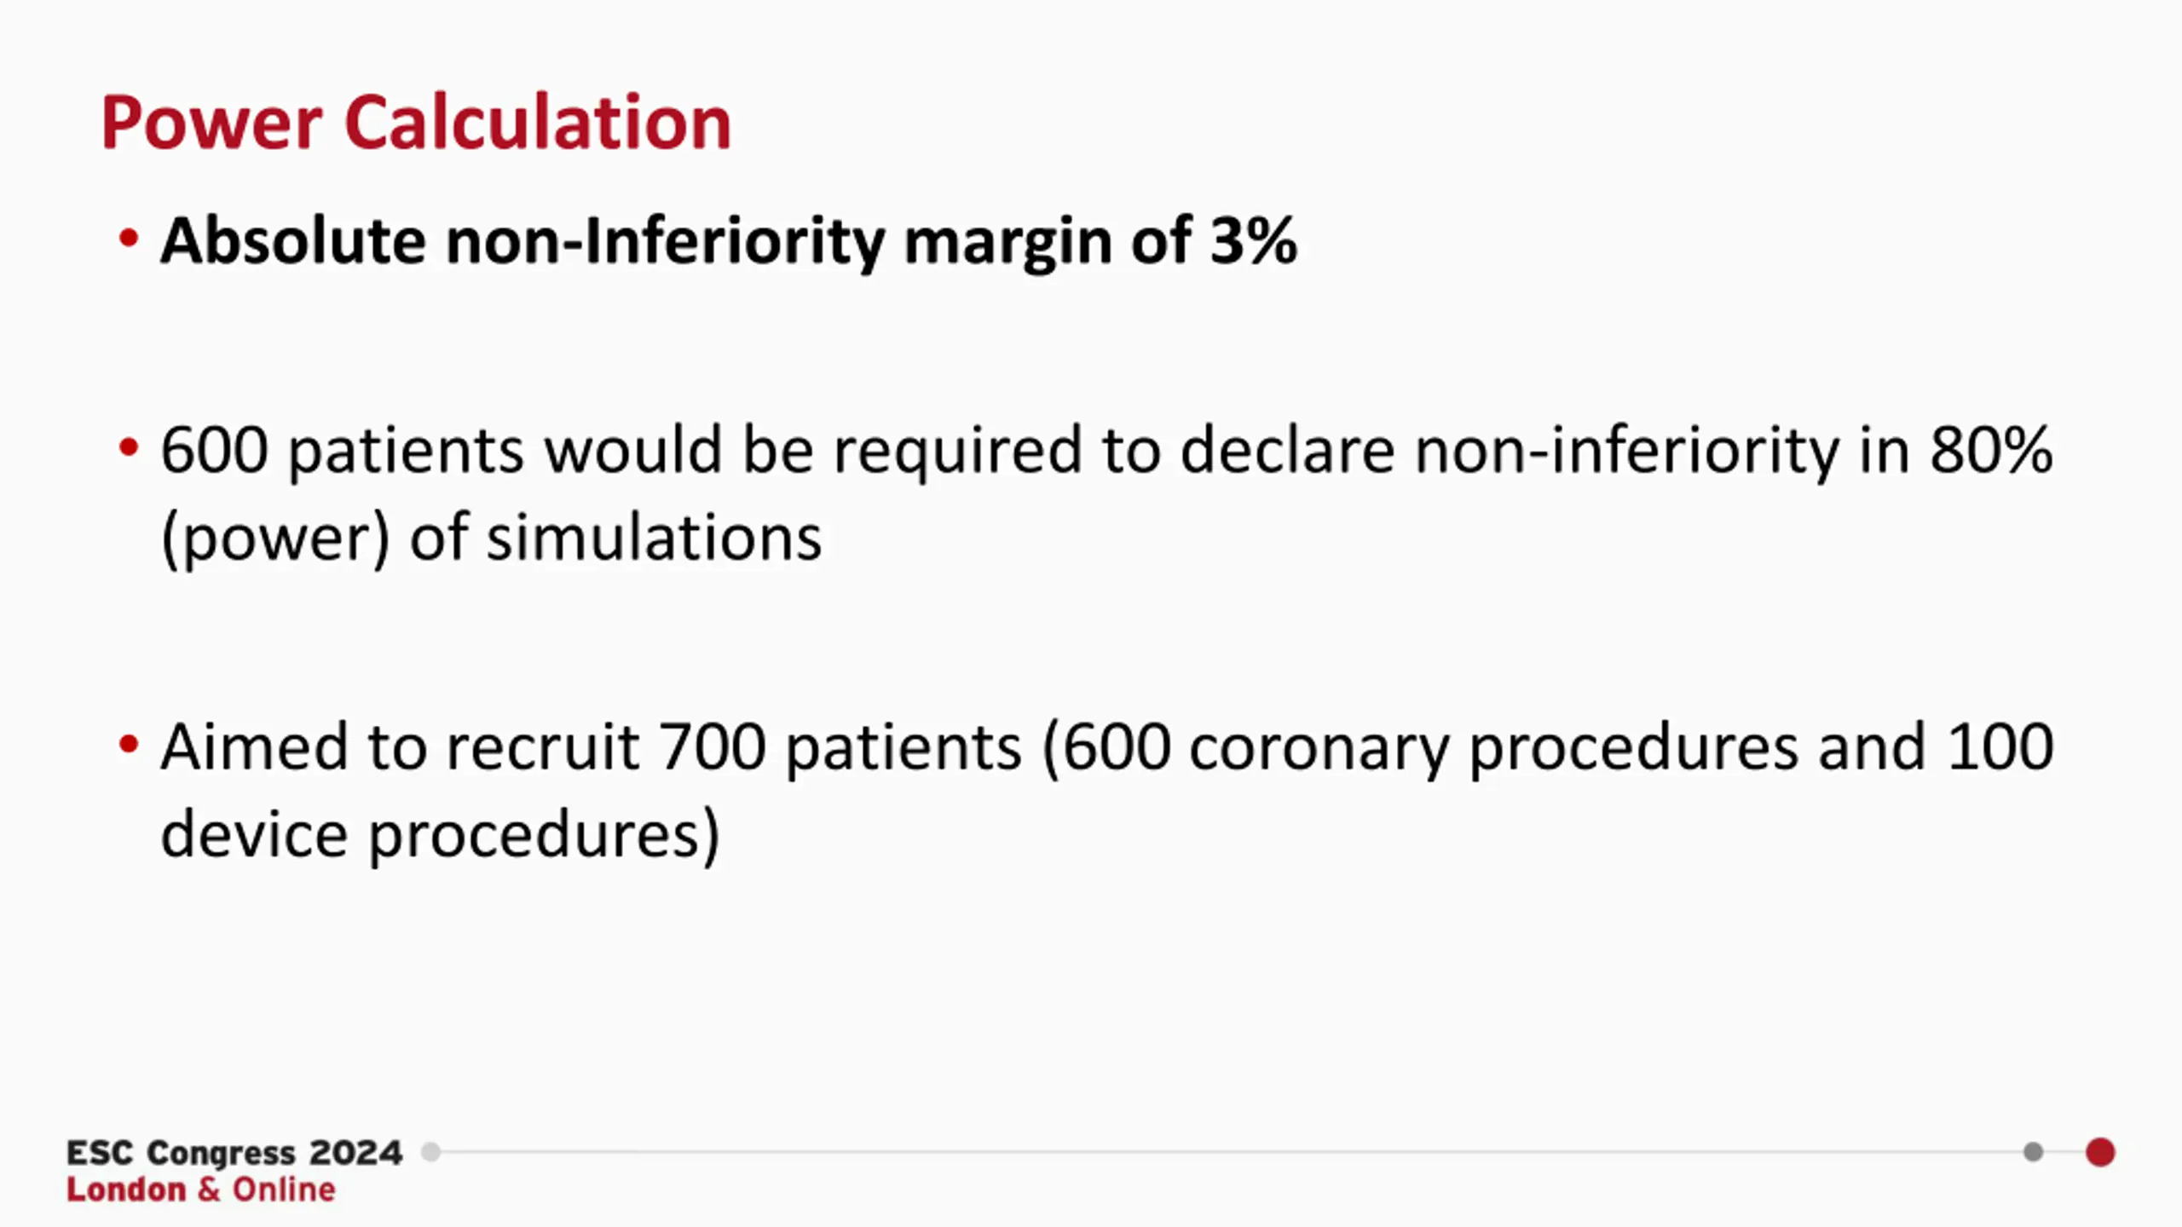The height and width of the screenshot is (1227, 2182).
Task: Click the dark gray dot on progress line
Action: tap(2033, 1152)
